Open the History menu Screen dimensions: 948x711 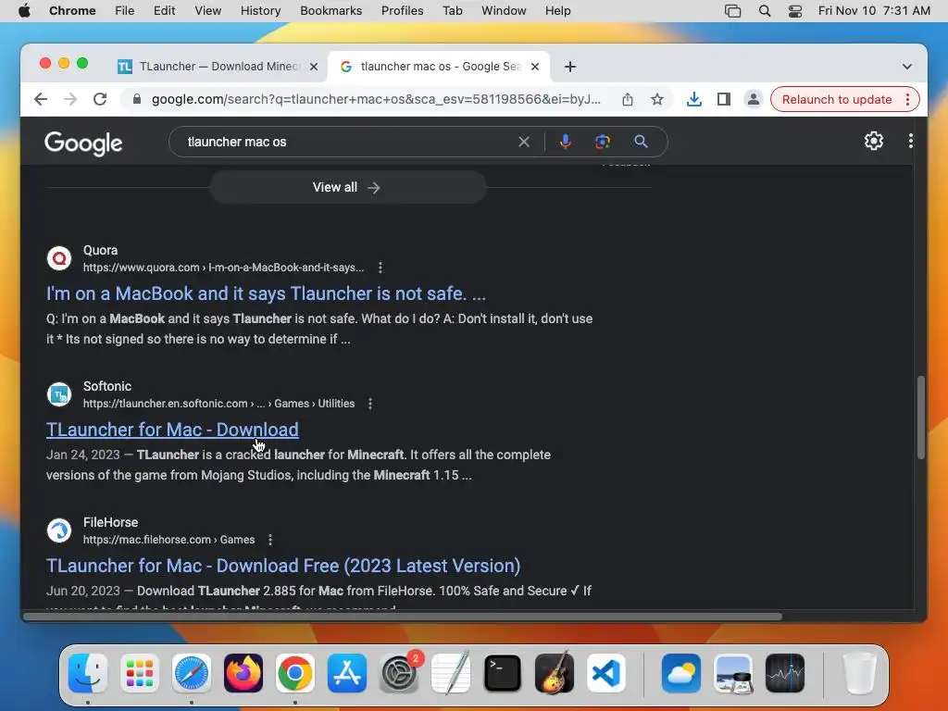pos(260,11)
